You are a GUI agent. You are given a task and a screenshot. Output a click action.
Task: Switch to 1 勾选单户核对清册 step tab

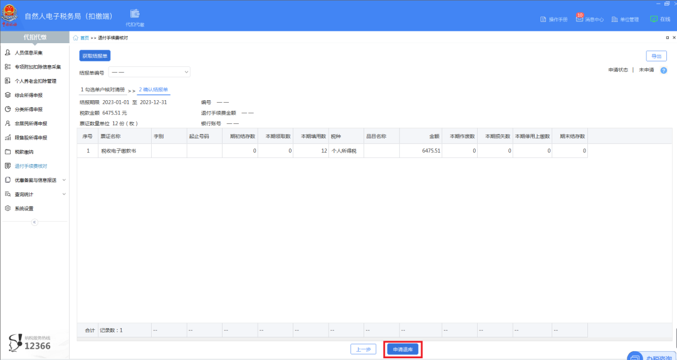103,90
